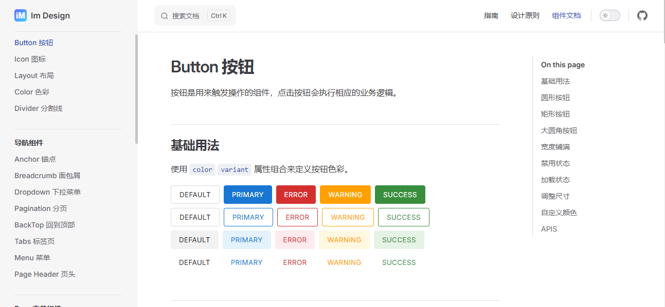Click the Ctrl K shortcut badge
665x307 pixels.
click(219, 16)
